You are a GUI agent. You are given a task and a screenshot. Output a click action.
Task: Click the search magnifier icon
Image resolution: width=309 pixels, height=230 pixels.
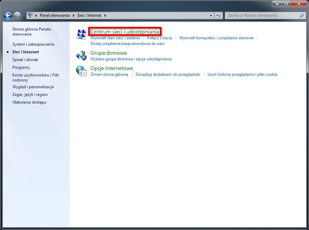click(302, 15)
